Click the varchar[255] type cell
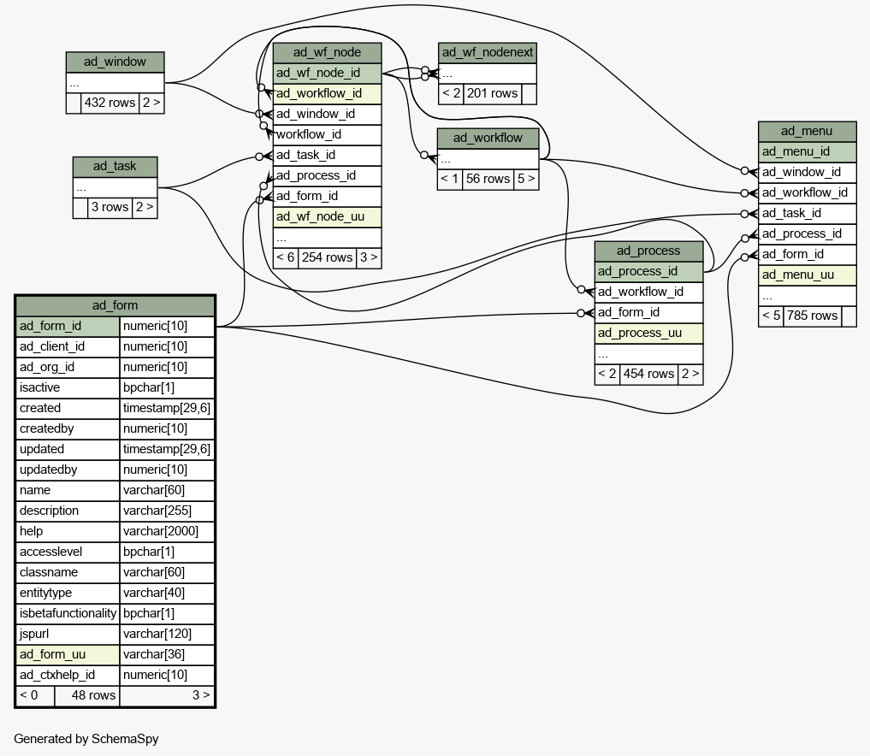870x756 pixels. pyautogui.click(x=167, y=511)
